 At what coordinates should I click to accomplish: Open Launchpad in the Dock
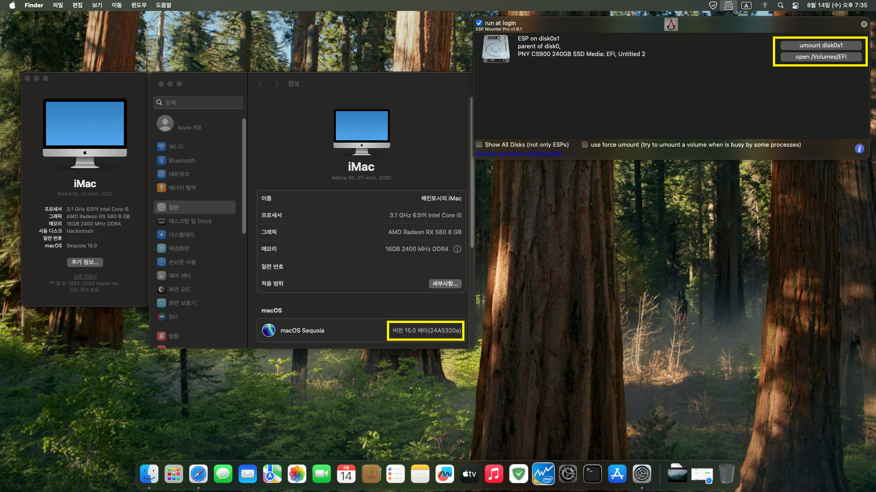[x=174, y=474]
